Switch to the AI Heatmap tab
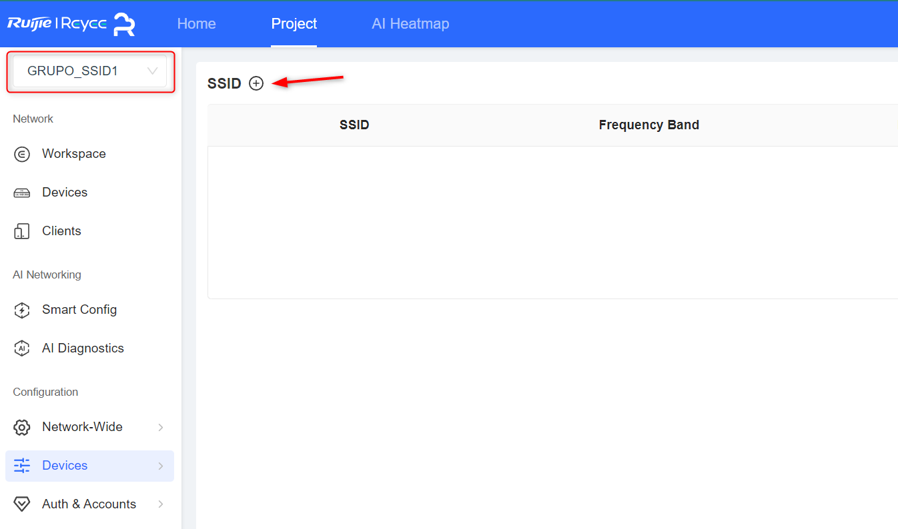The image size is (898, 529). [x=410, y=24]
